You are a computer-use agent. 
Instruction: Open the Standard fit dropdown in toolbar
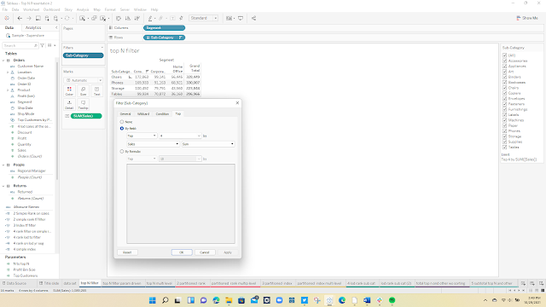coord(204,18)
